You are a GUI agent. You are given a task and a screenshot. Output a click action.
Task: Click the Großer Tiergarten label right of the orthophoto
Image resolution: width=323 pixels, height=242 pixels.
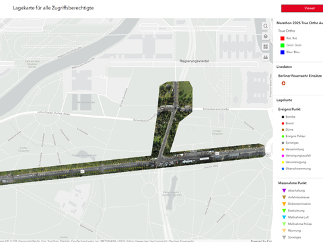(x=217, y=132)
